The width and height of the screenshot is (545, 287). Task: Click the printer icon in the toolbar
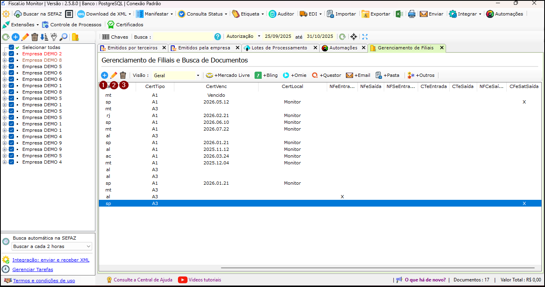tap(412, 14)
